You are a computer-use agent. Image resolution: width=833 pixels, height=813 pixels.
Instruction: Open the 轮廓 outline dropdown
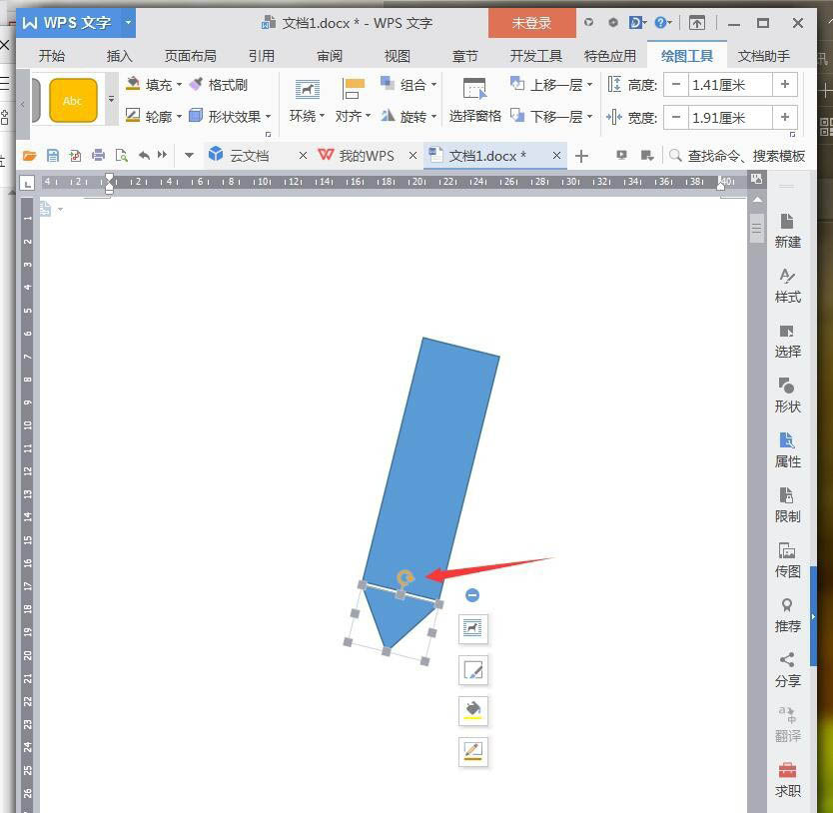click(154, 116)
